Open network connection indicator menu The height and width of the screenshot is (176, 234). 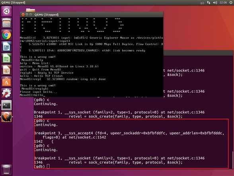click(209, 2)
